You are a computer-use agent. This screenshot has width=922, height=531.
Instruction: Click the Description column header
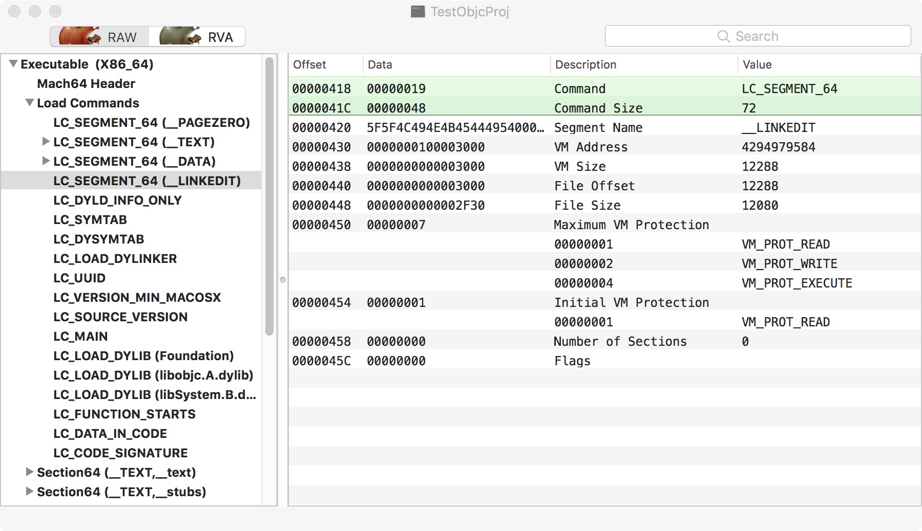click(644, 64)
